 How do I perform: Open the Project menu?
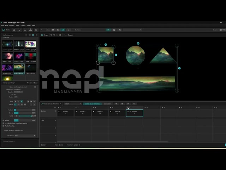point(12,25)
